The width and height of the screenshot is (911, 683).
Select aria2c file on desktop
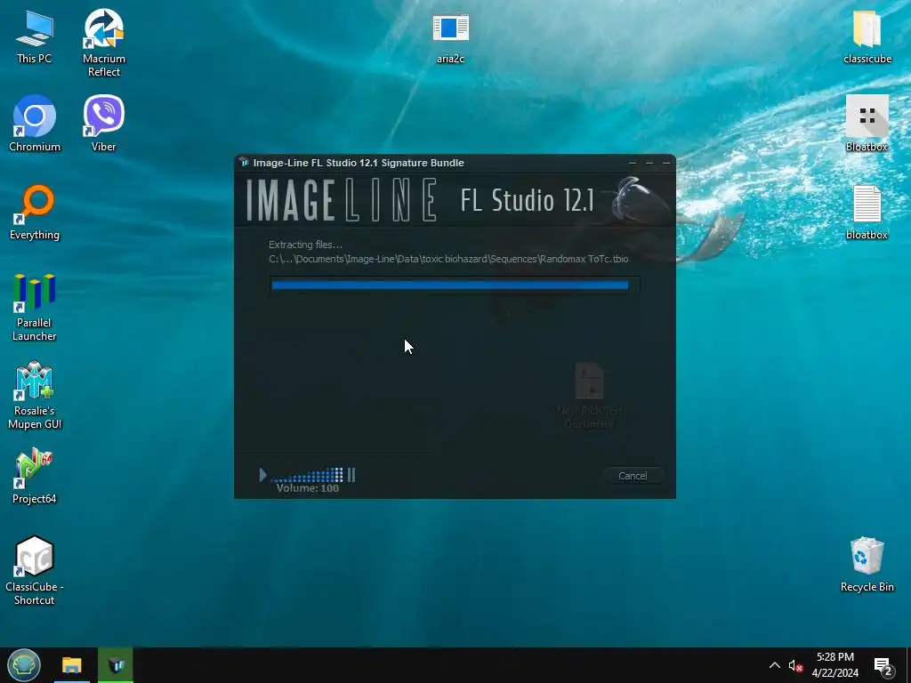click(x=450, y=37)
